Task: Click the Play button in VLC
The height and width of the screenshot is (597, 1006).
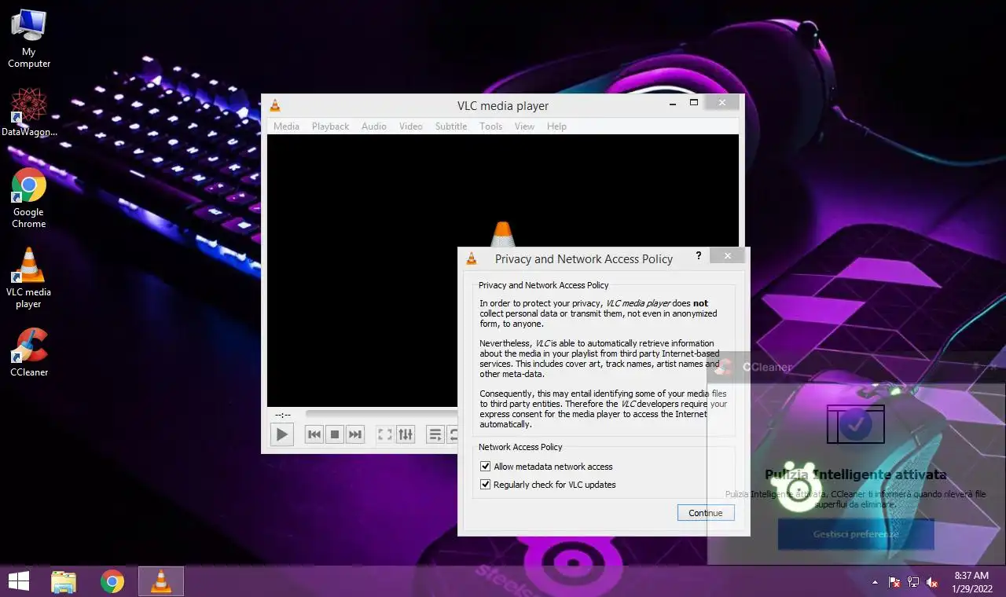Action: tap(281, 434)
